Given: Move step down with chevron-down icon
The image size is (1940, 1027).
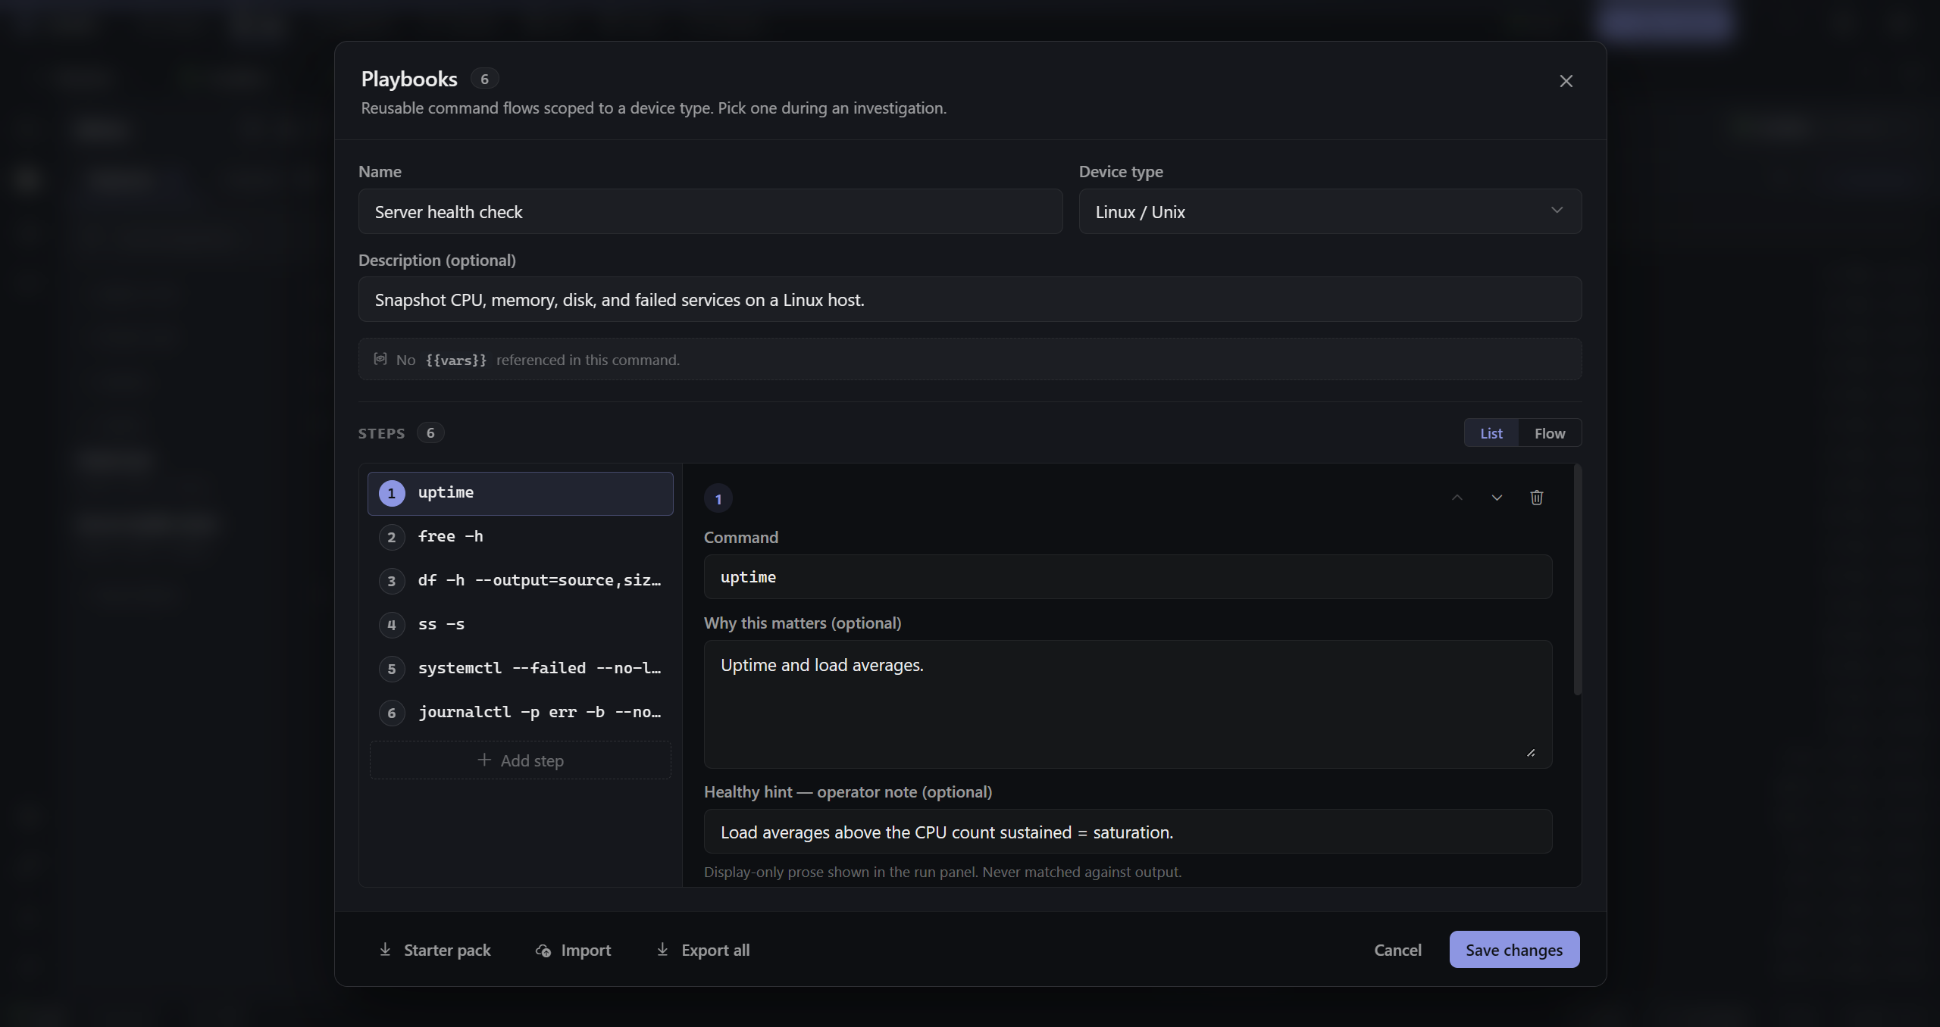Looking at the screenshot, I should tap(1497, 498).
